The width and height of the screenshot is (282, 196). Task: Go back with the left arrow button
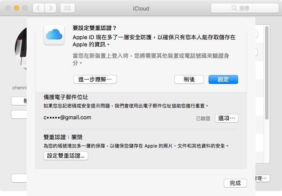(39, 8)
